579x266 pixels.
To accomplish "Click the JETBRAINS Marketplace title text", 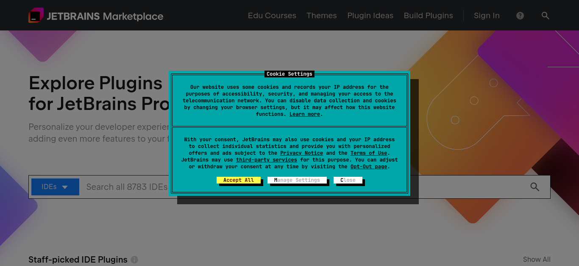I will [105, 16].
